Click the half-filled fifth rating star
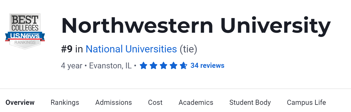The width and height of the screenshot is (351, 112). coord(183,65)
